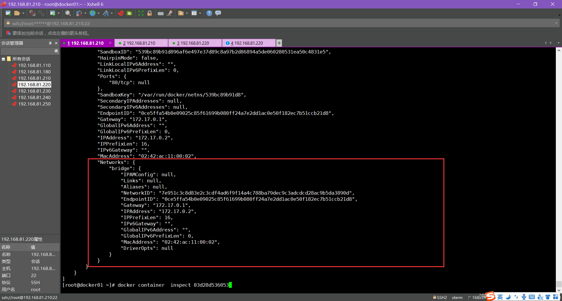The width and height of the screenshot is (562, 301).
Task: Click the new folder plus toolbar icon
Action: (x=181, y=13)
